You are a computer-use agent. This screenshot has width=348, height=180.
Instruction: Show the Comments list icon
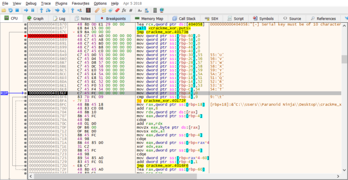click(104, 10)
